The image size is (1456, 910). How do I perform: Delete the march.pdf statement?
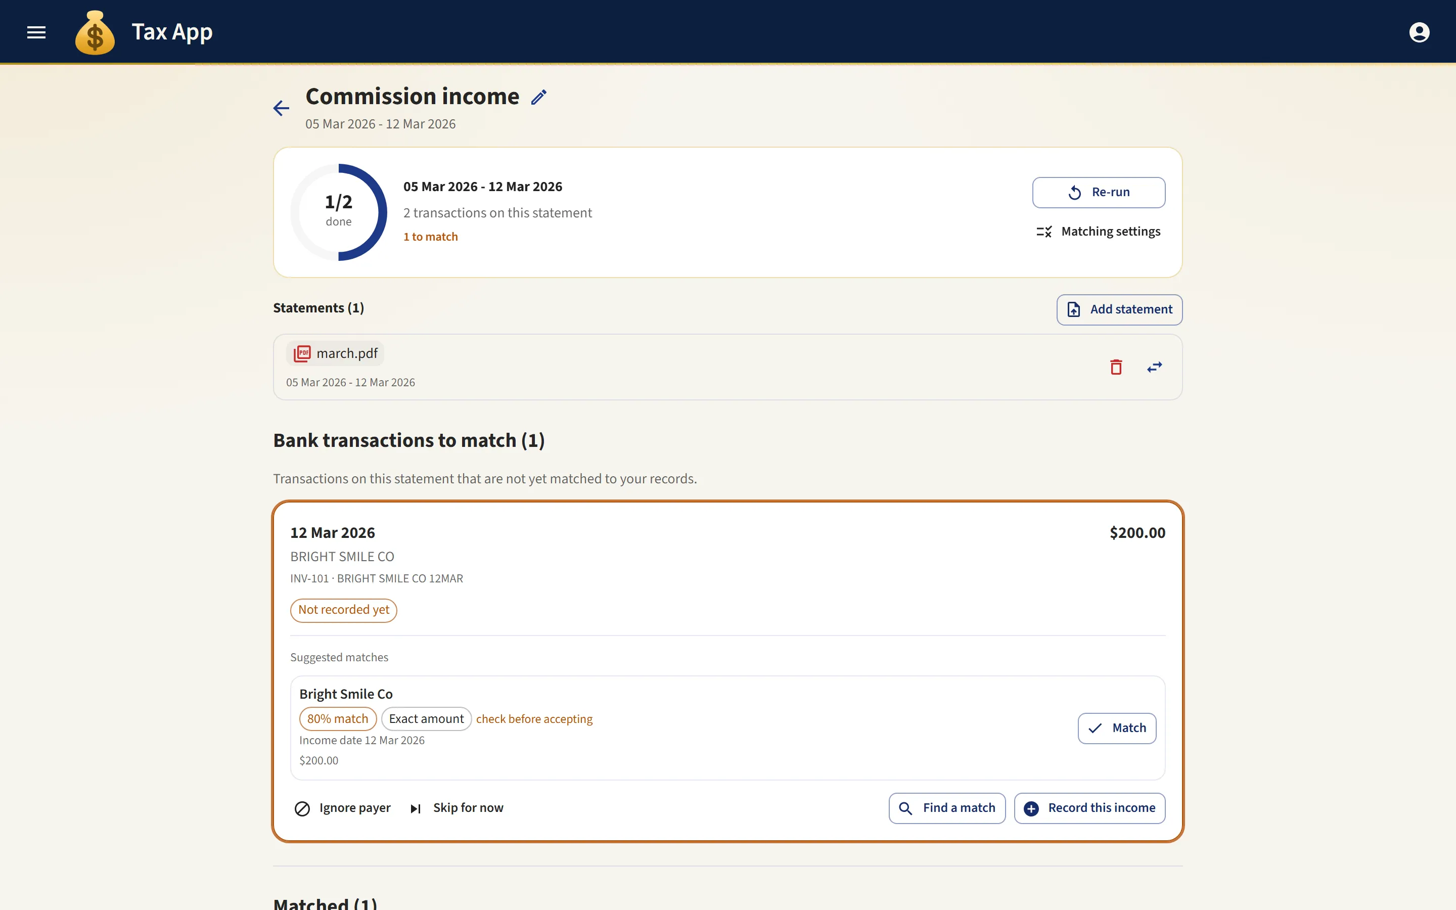(x=1116, y=367)
